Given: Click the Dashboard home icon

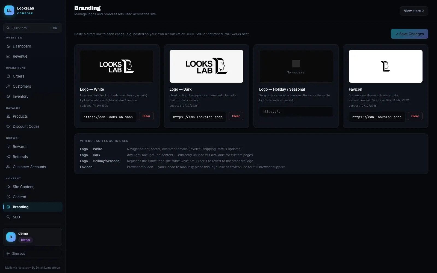Looking at the screenshot, I should (8, 46).
